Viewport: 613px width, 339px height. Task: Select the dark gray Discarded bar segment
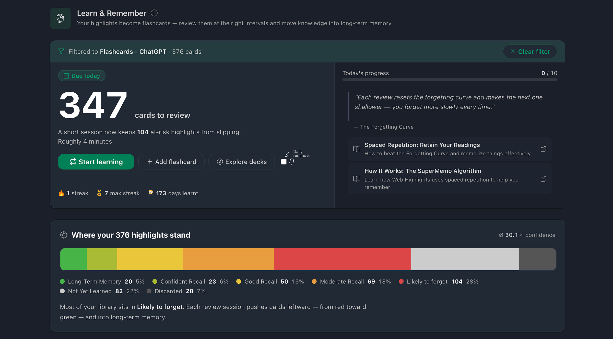click(x=537, y=259)
